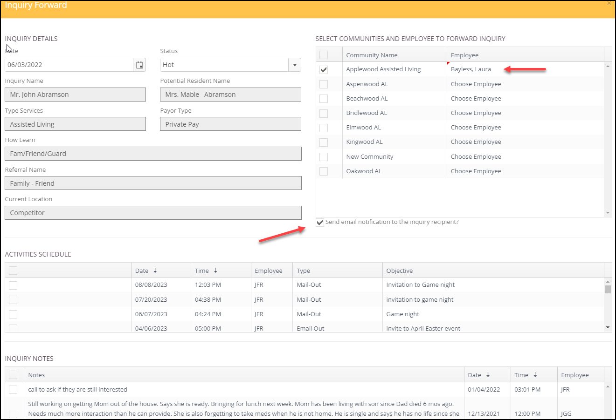
Task: Select all activities header checkbox
Action: tap(13, 271)
